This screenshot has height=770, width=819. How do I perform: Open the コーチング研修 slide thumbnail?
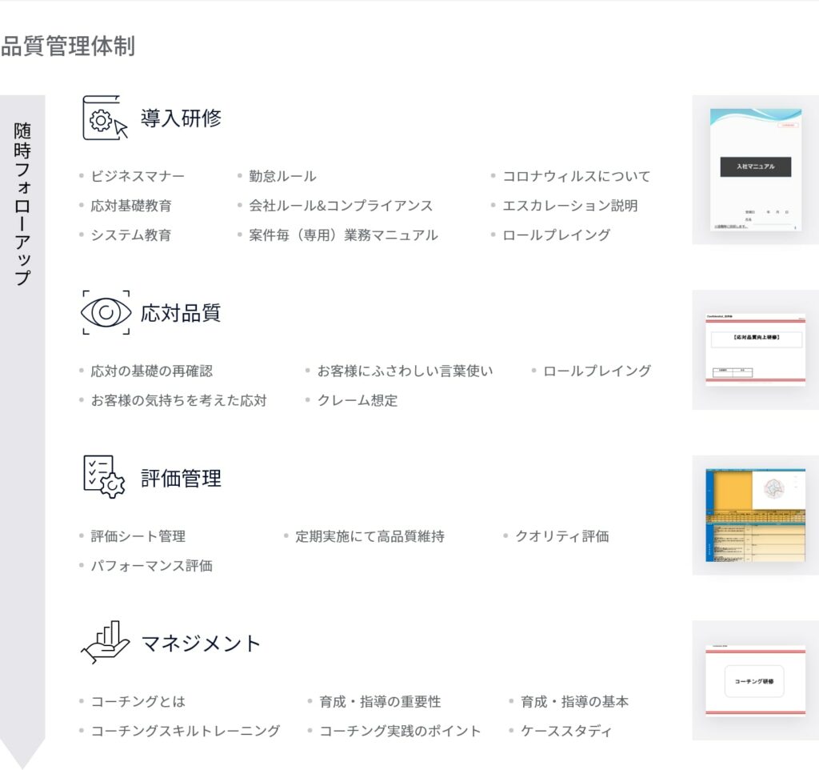[755, 680]
